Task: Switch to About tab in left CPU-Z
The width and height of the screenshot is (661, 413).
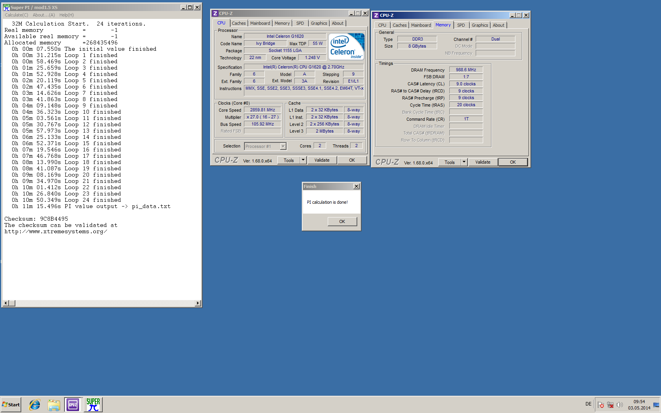Action: point(338,23)
